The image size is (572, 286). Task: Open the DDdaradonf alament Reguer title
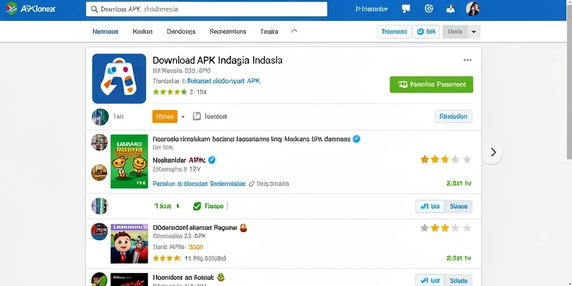[195, 228]
